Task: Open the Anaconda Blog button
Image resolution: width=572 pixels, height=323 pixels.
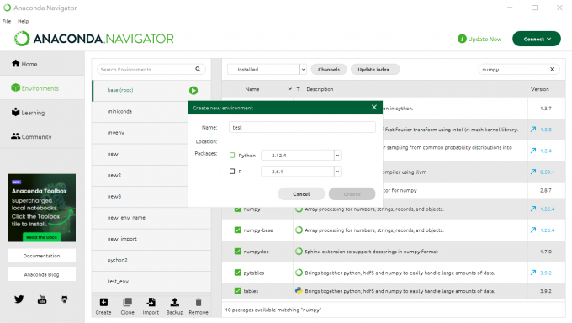Action: click(x=41, y=274)
